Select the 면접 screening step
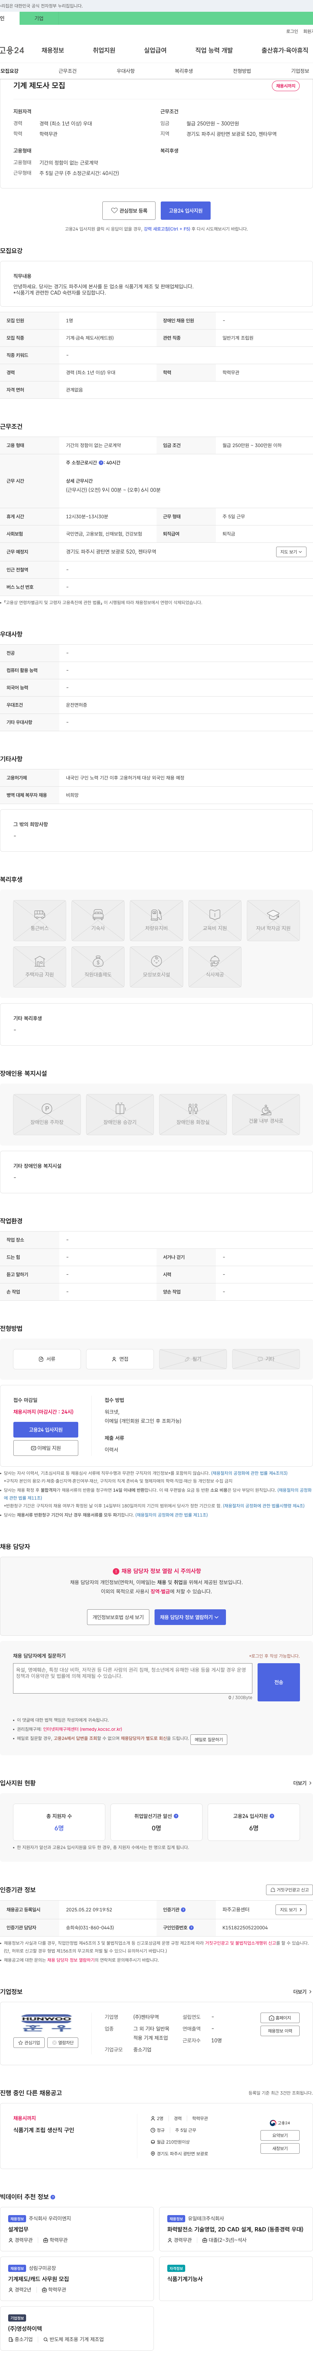The height and width of the screenshot is (2380, 313). (120, 1359)
